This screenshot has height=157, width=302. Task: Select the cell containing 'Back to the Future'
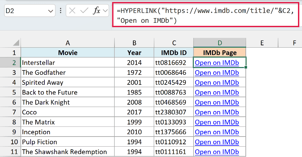pos(68,92)
